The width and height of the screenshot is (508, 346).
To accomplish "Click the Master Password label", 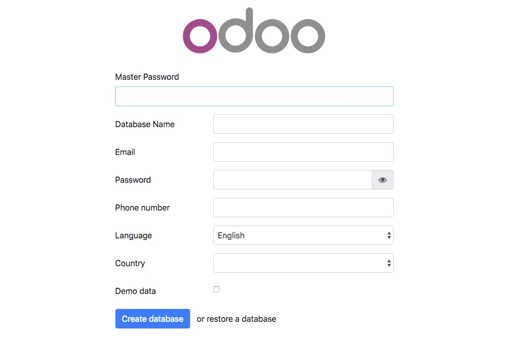I will pyautogui.click(x=147, y=77).
